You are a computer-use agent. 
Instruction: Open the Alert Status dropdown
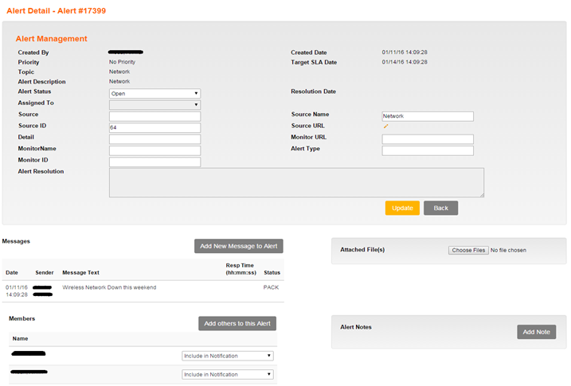click(x=154, y=93)
